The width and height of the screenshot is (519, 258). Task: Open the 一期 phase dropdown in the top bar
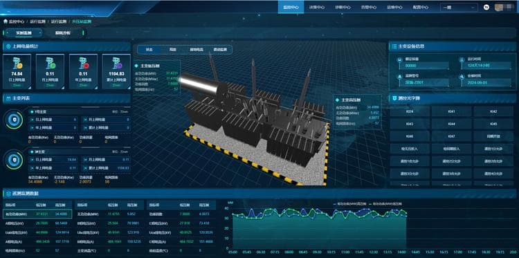click(x=459, y=8)
